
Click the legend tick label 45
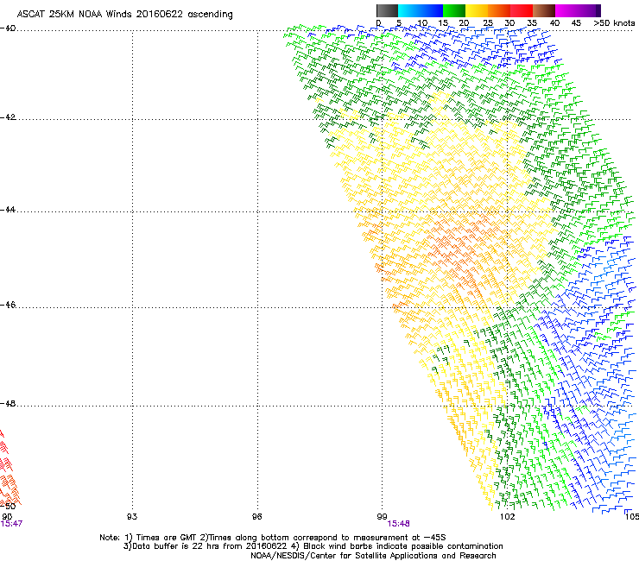(x=576, y=23)
